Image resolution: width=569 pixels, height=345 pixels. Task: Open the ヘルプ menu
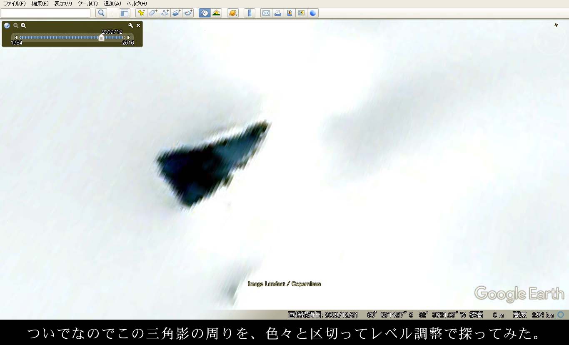pyautogui.click(x=137, y=3)
